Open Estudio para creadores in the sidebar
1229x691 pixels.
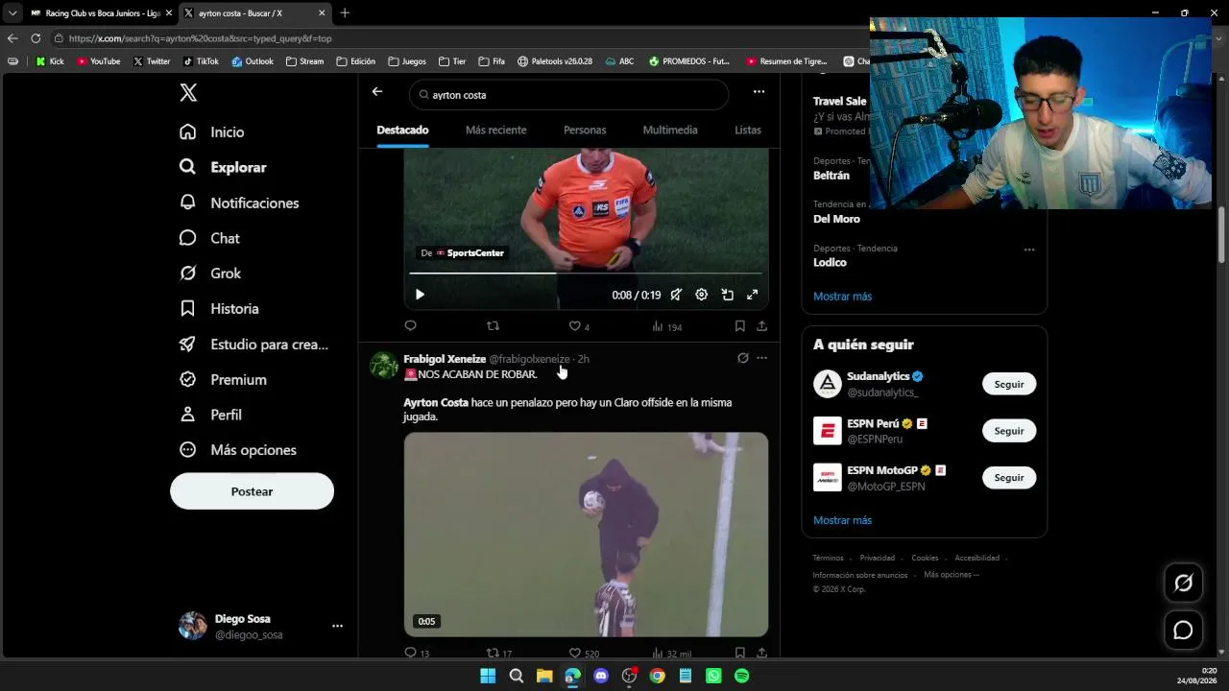254,345
